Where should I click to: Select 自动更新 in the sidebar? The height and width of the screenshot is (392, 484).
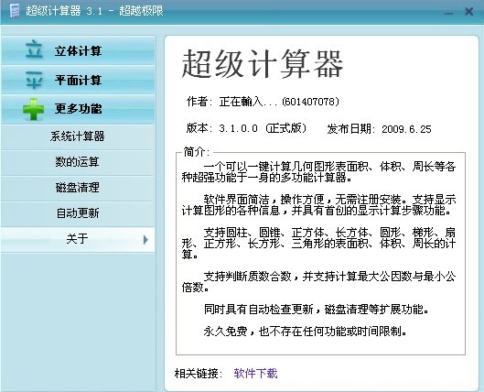78,213
